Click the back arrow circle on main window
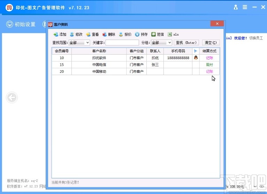The width and height of the screenshot is (267, 194). click(12, 97)
